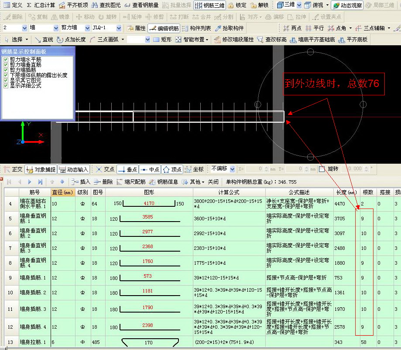
Task: Expand the 三维 view dropdown arrow
Action: [x=299, y=5]
